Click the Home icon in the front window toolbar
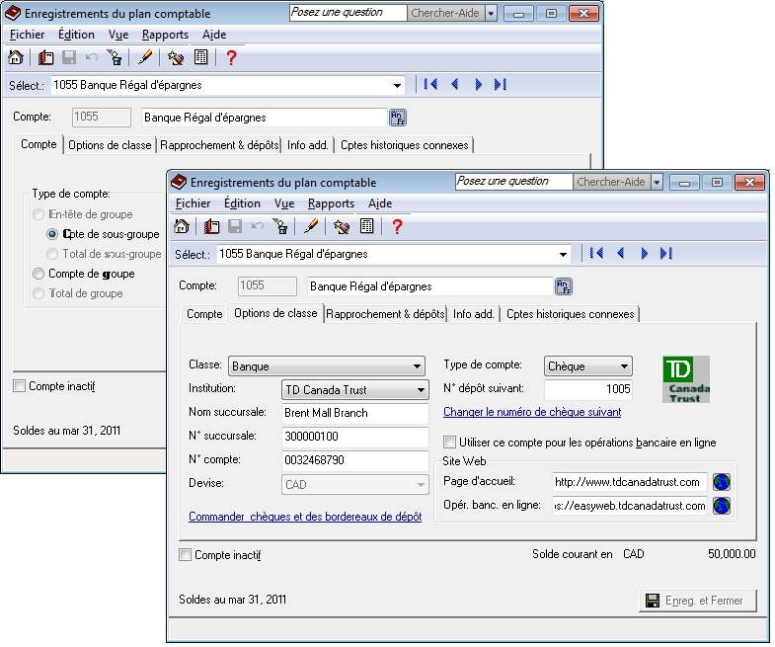This screenshot has height=647, width=775. pyautogui.click(x=181, y=226)
